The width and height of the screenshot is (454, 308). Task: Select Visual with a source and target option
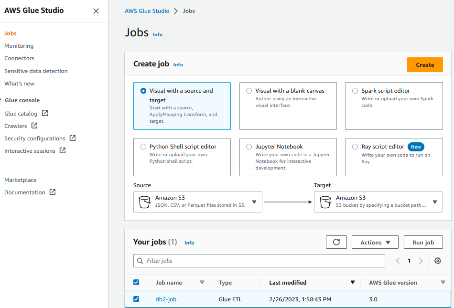coord(143,91)
